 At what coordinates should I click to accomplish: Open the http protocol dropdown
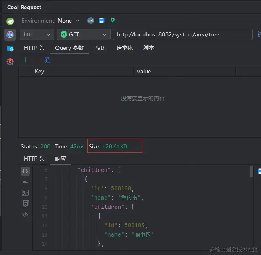(37, 34)
